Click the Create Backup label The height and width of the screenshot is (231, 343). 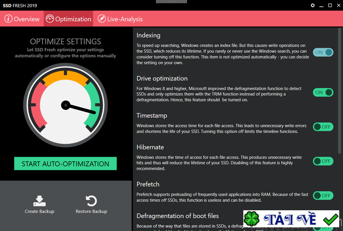click(x=39, y=211)
